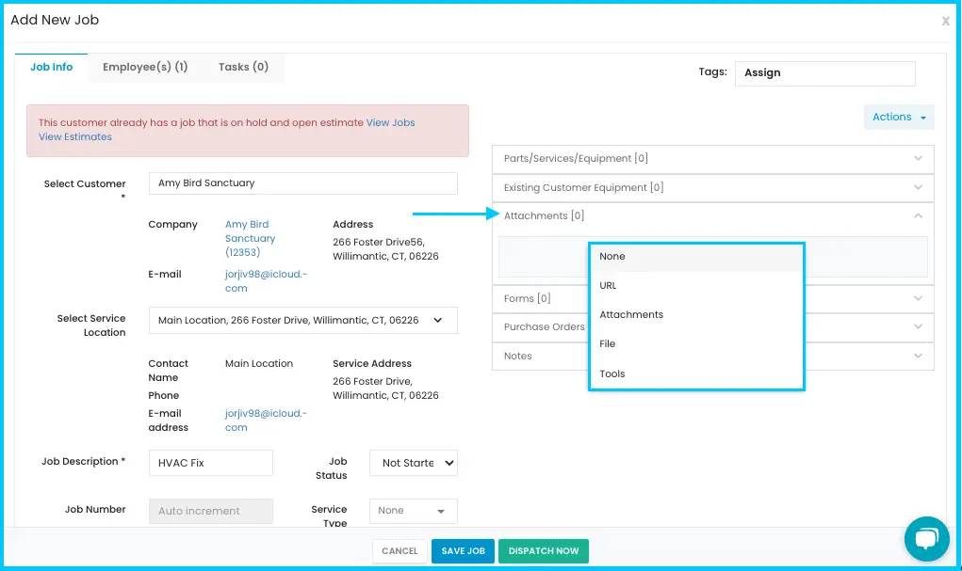Click the CANCEL button
Viewport: 962px width, 571px height.
(x=400, y=551)
